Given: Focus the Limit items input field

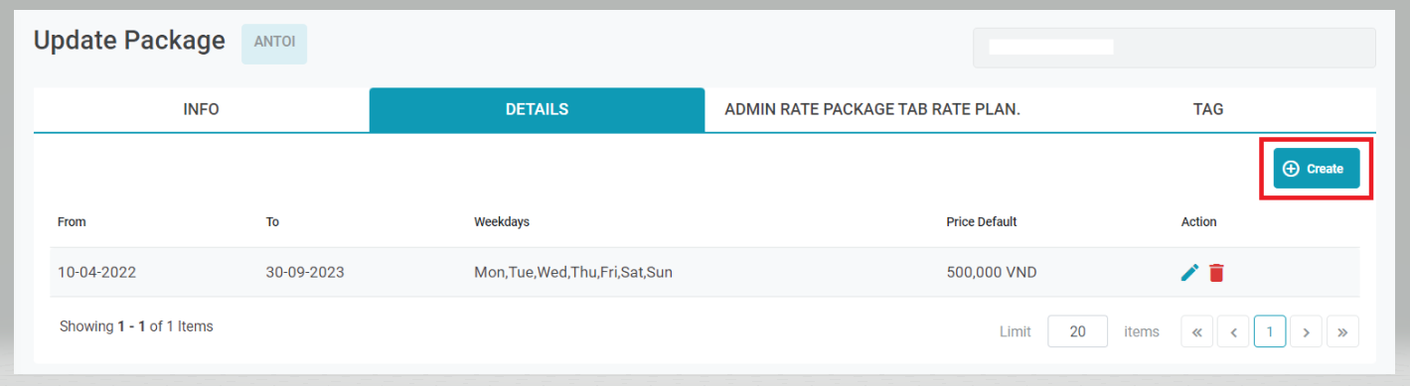Looking at the screenshot, I should tap(1077, 332).
